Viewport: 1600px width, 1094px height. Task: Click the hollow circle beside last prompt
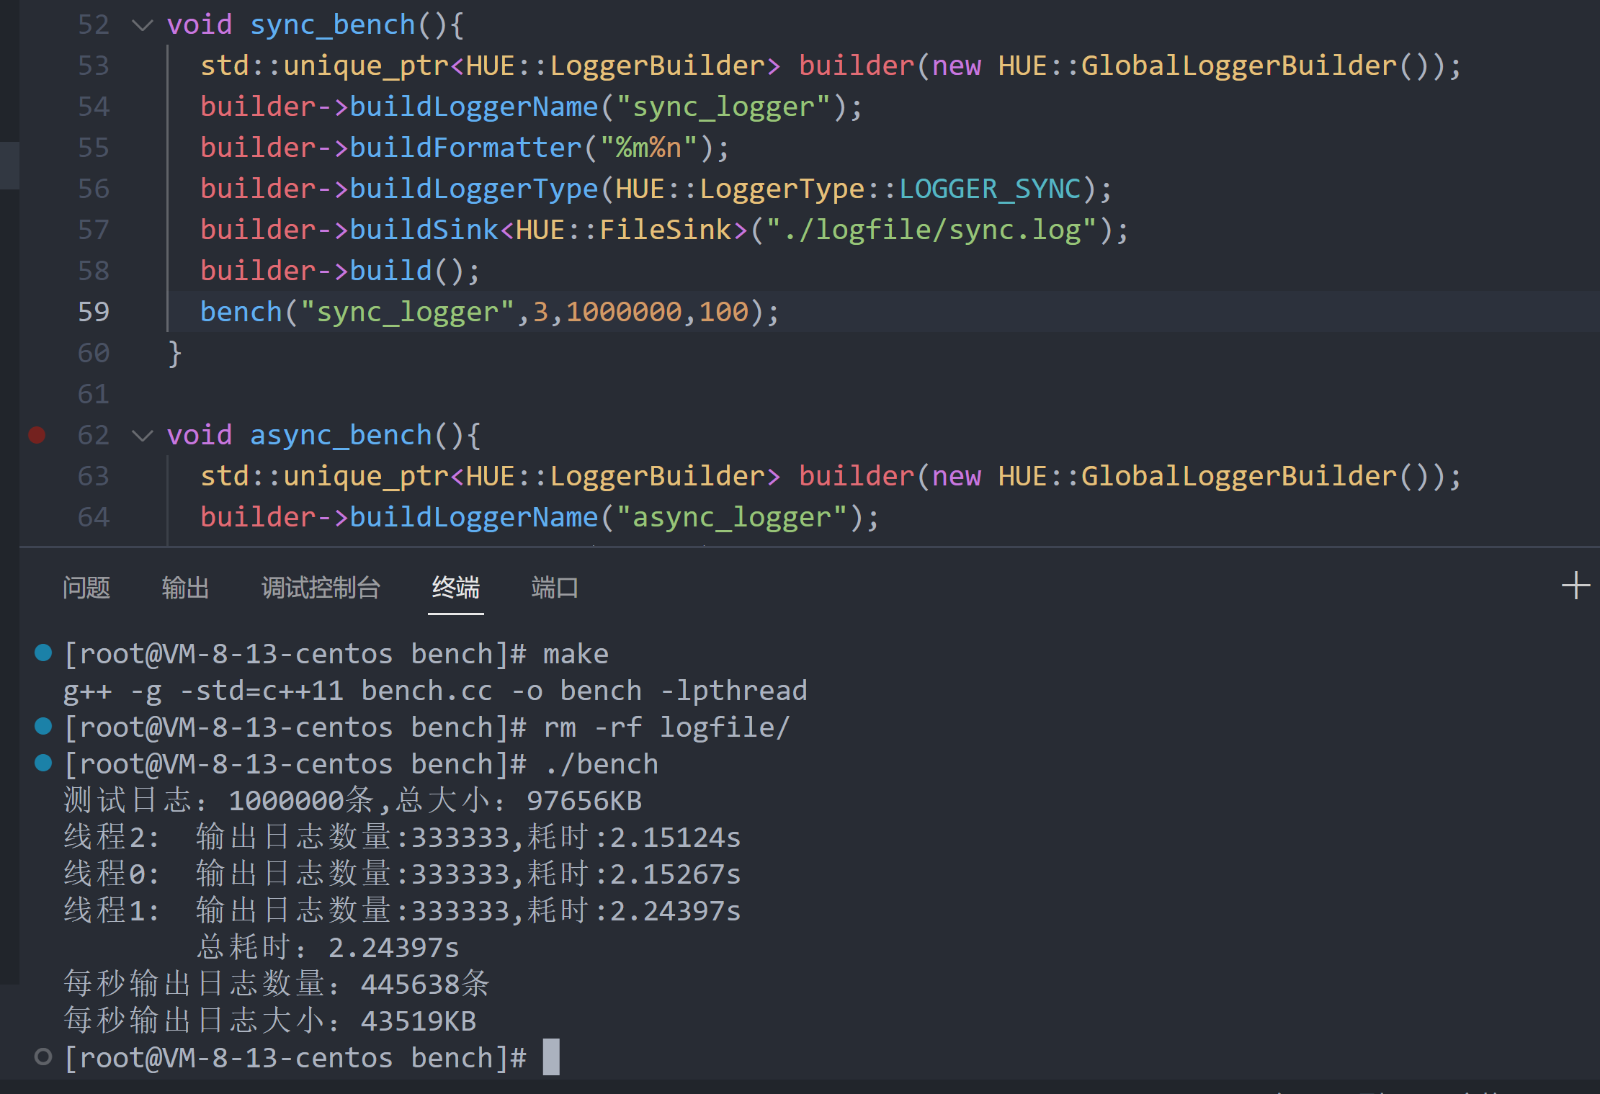(x=43, y=1057)
